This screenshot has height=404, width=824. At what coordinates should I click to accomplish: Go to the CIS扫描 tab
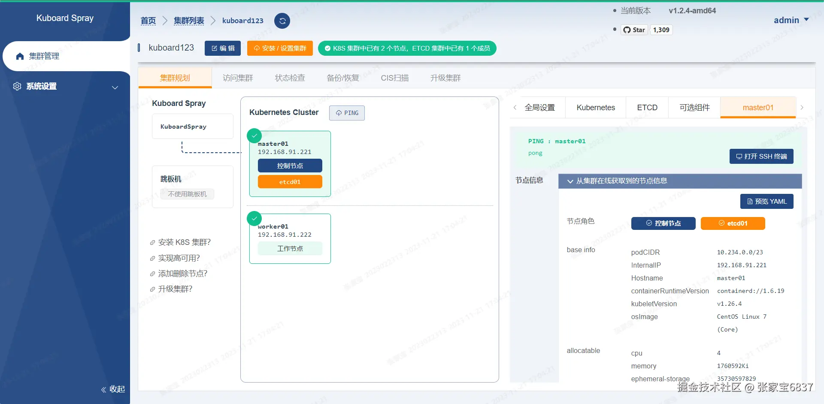(395, 78)
